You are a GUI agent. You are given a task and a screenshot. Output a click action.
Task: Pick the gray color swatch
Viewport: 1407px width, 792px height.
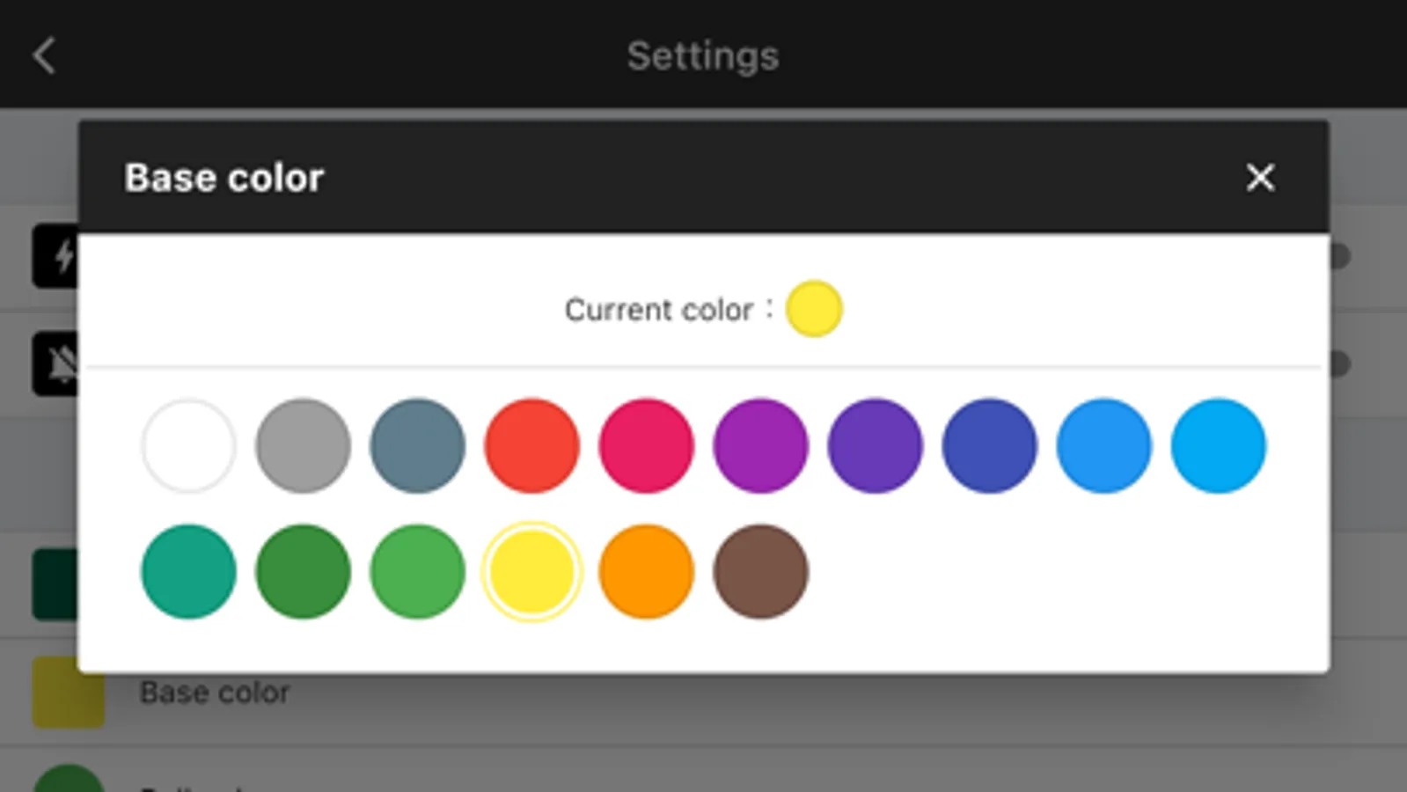tap(303, 446)
